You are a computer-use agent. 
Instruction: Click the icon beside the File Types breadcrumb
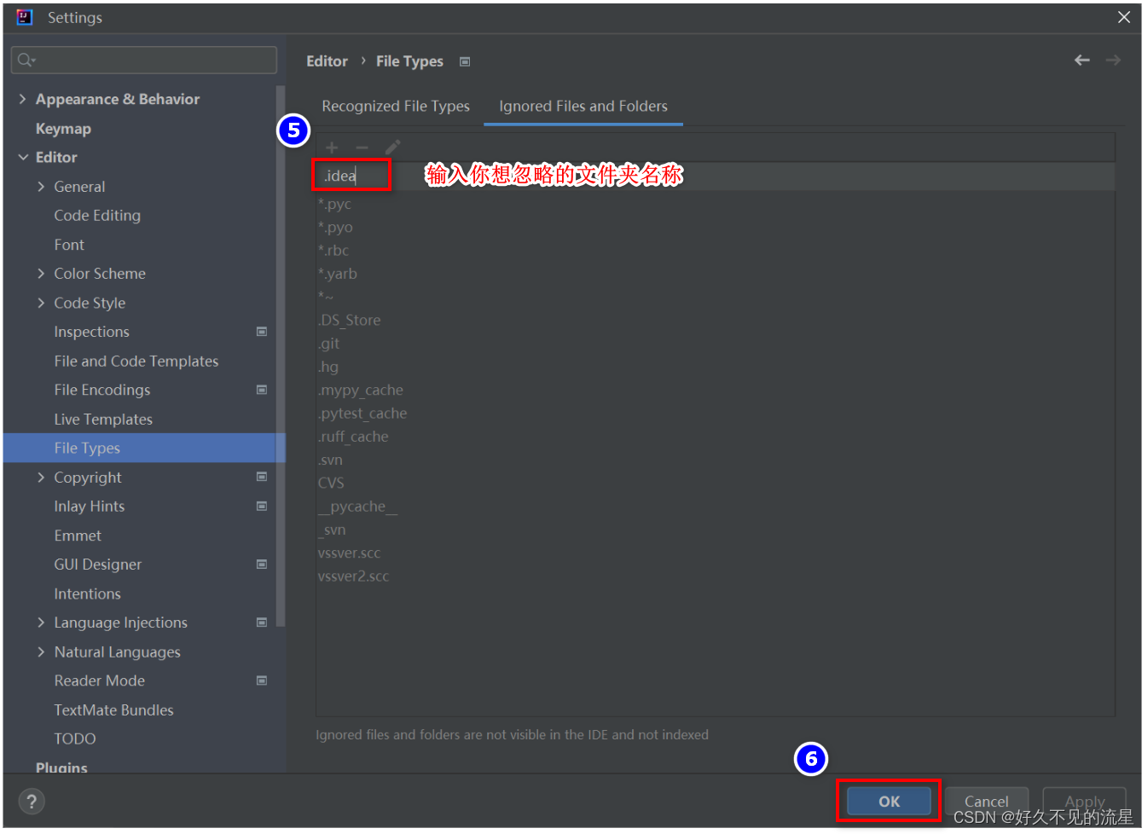click(x=465, y=61)
